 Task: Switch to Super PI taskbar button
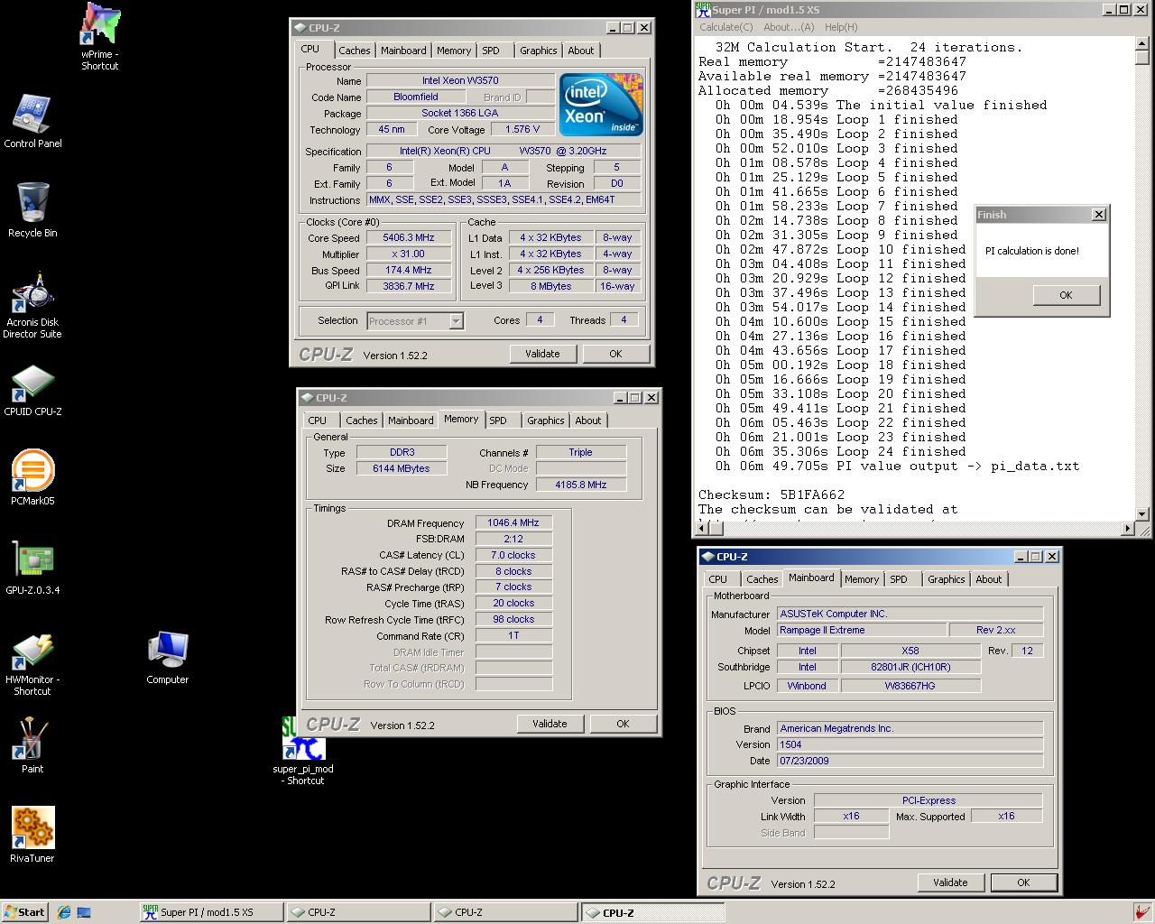(210, 912)
